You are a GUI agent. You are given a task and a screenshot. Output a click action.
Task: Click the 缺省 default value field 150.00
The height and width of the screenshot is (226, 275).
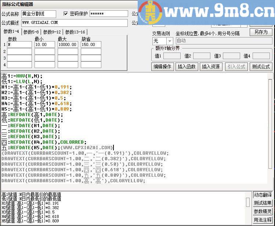click(x=91, y=44)
